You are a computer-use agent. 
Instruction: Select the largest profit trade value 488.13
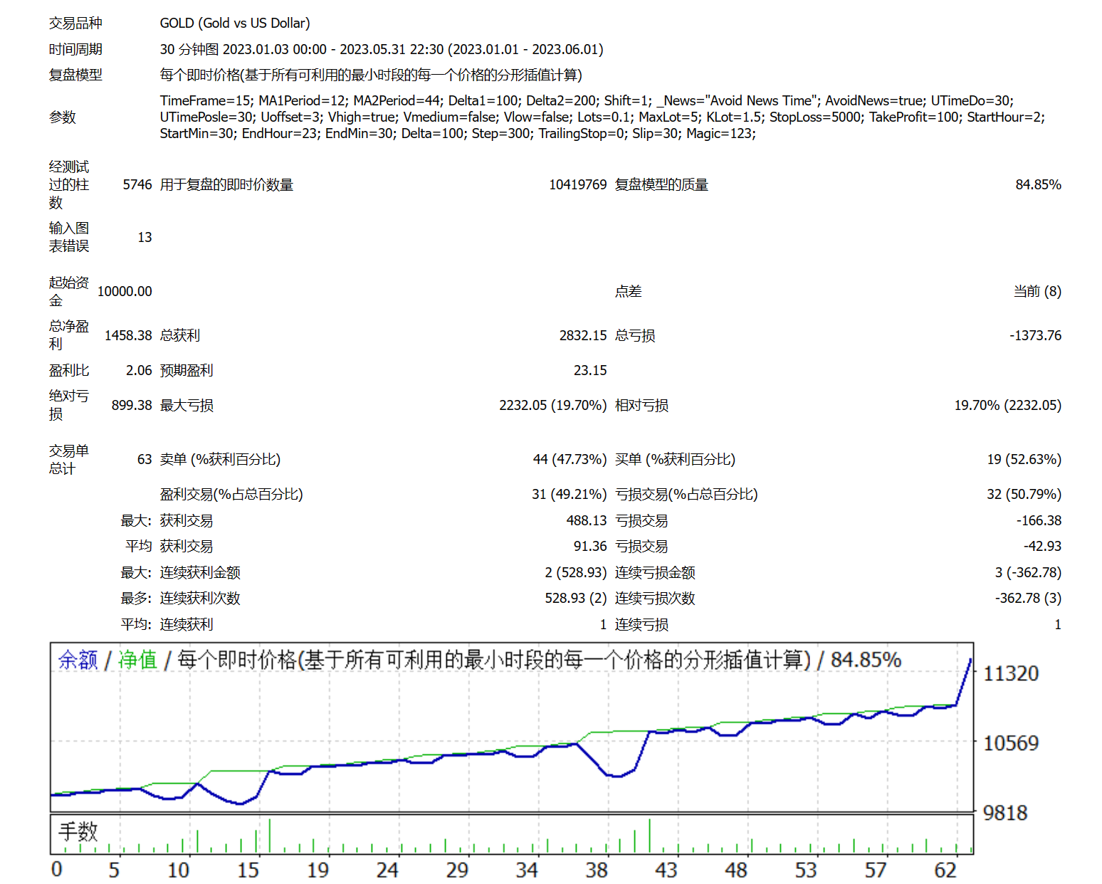point(586,520)
